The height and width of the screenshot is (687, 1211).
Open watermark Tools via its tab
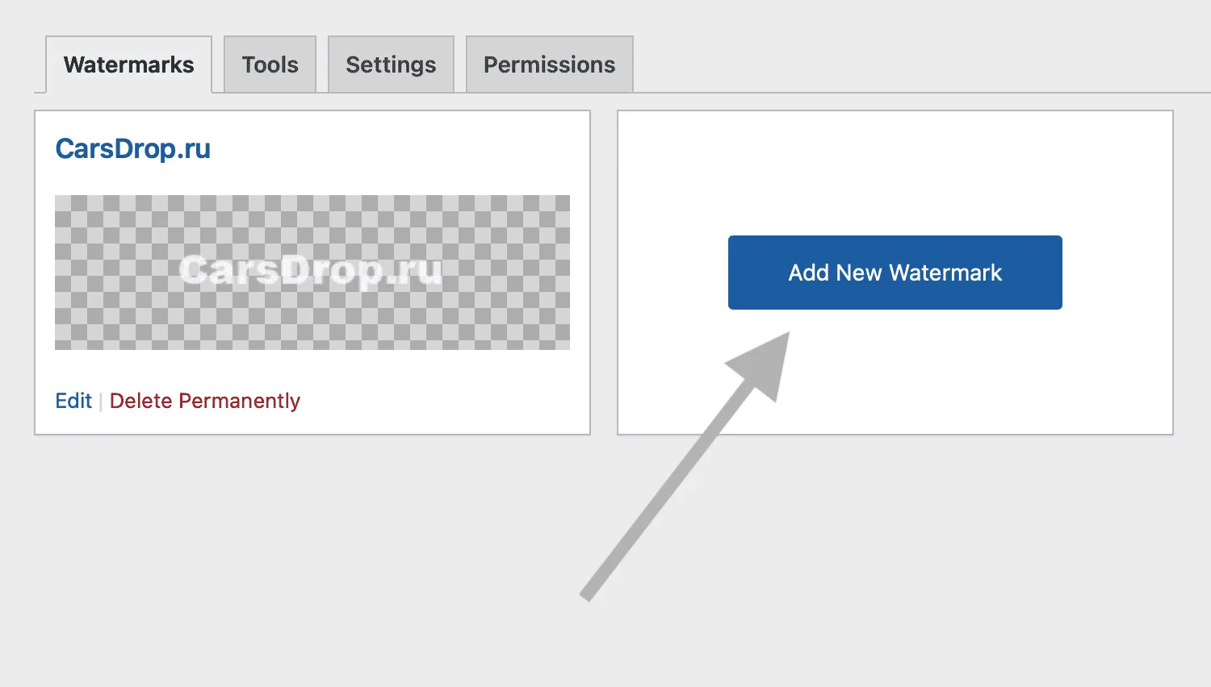[x=270, y=65]
